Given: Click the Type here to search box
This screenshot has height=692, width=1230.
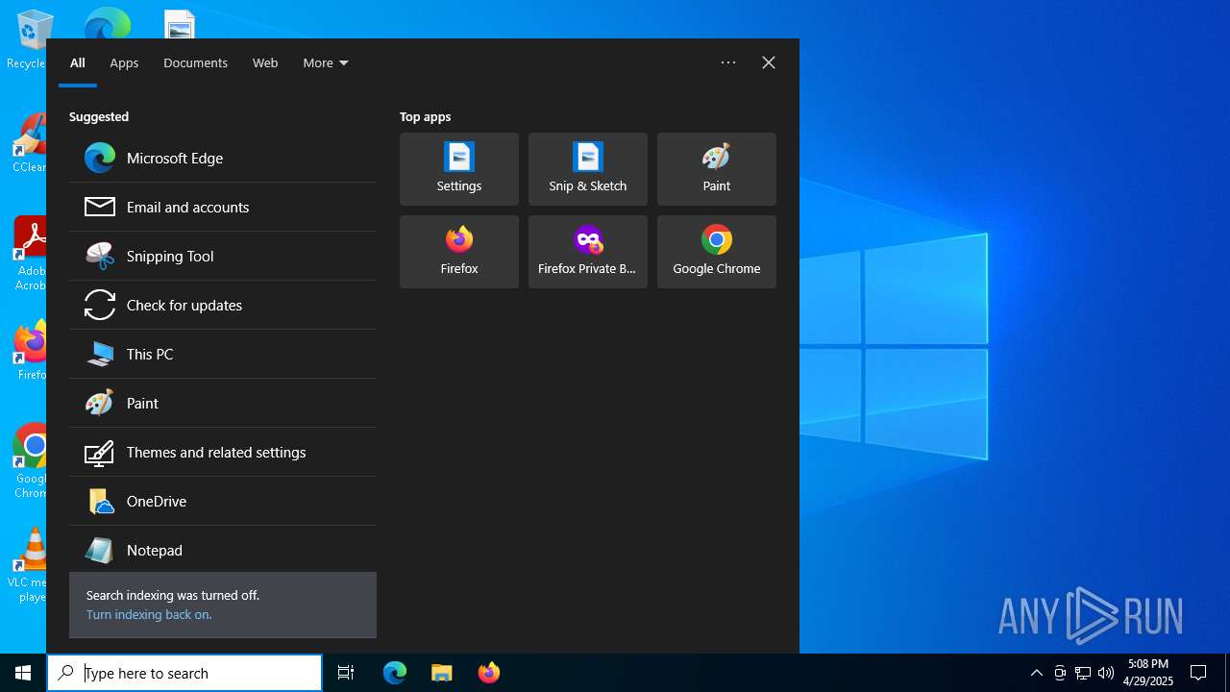Looking at the screenshot, I should tap(184, 673).
